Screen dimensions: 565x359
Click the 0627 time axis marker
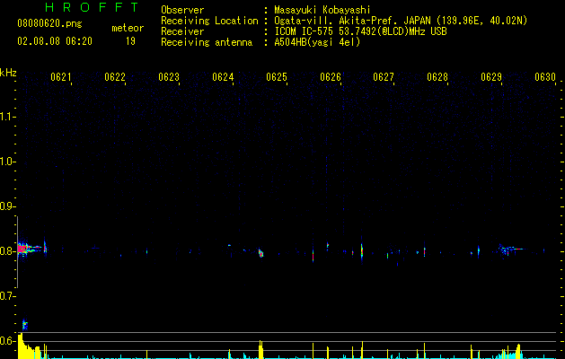pyautogui.click(x=384, y=77)
